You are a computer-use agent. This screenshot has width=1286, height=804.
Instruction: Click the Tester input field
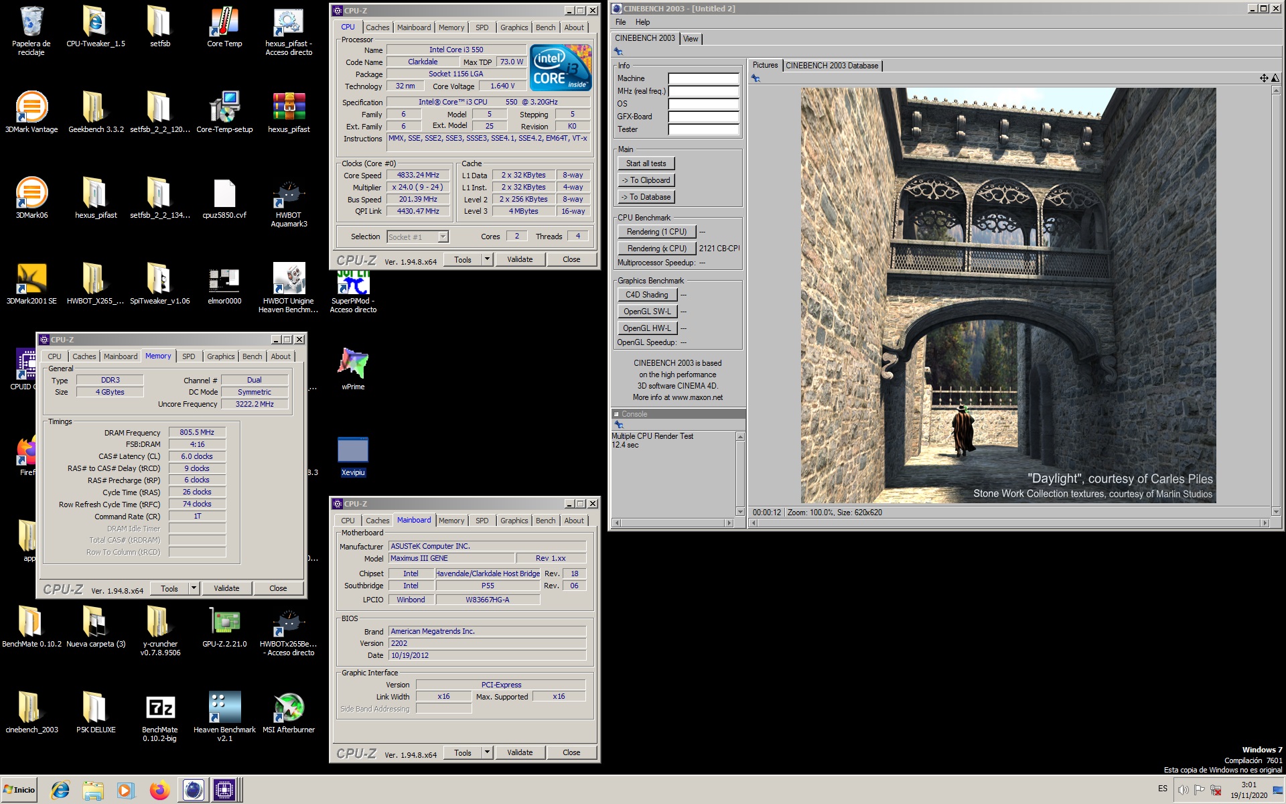(x=703, y=129)
